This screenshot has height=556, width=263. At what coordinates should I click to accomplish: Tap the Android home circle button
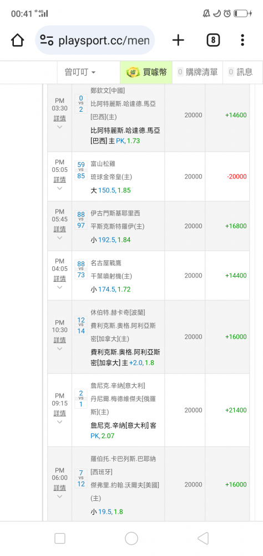pyautogui.click(x=131, y=539)
